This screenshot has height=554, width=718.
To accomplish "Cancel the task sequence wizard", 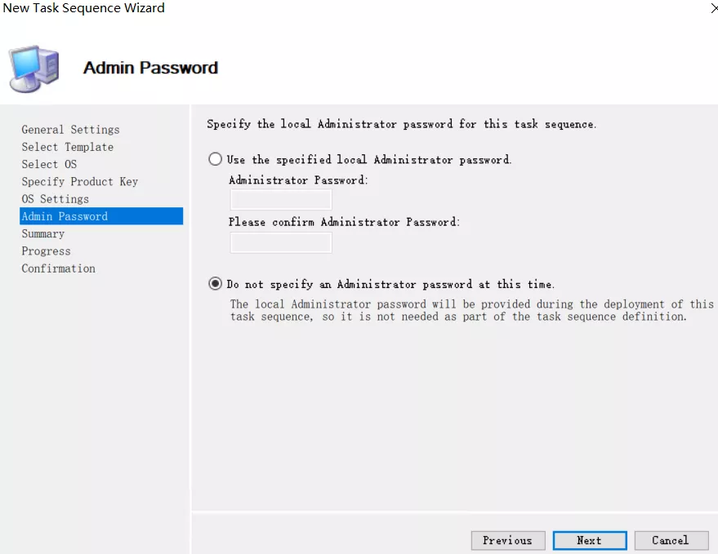I will click(x=670, y=540).
